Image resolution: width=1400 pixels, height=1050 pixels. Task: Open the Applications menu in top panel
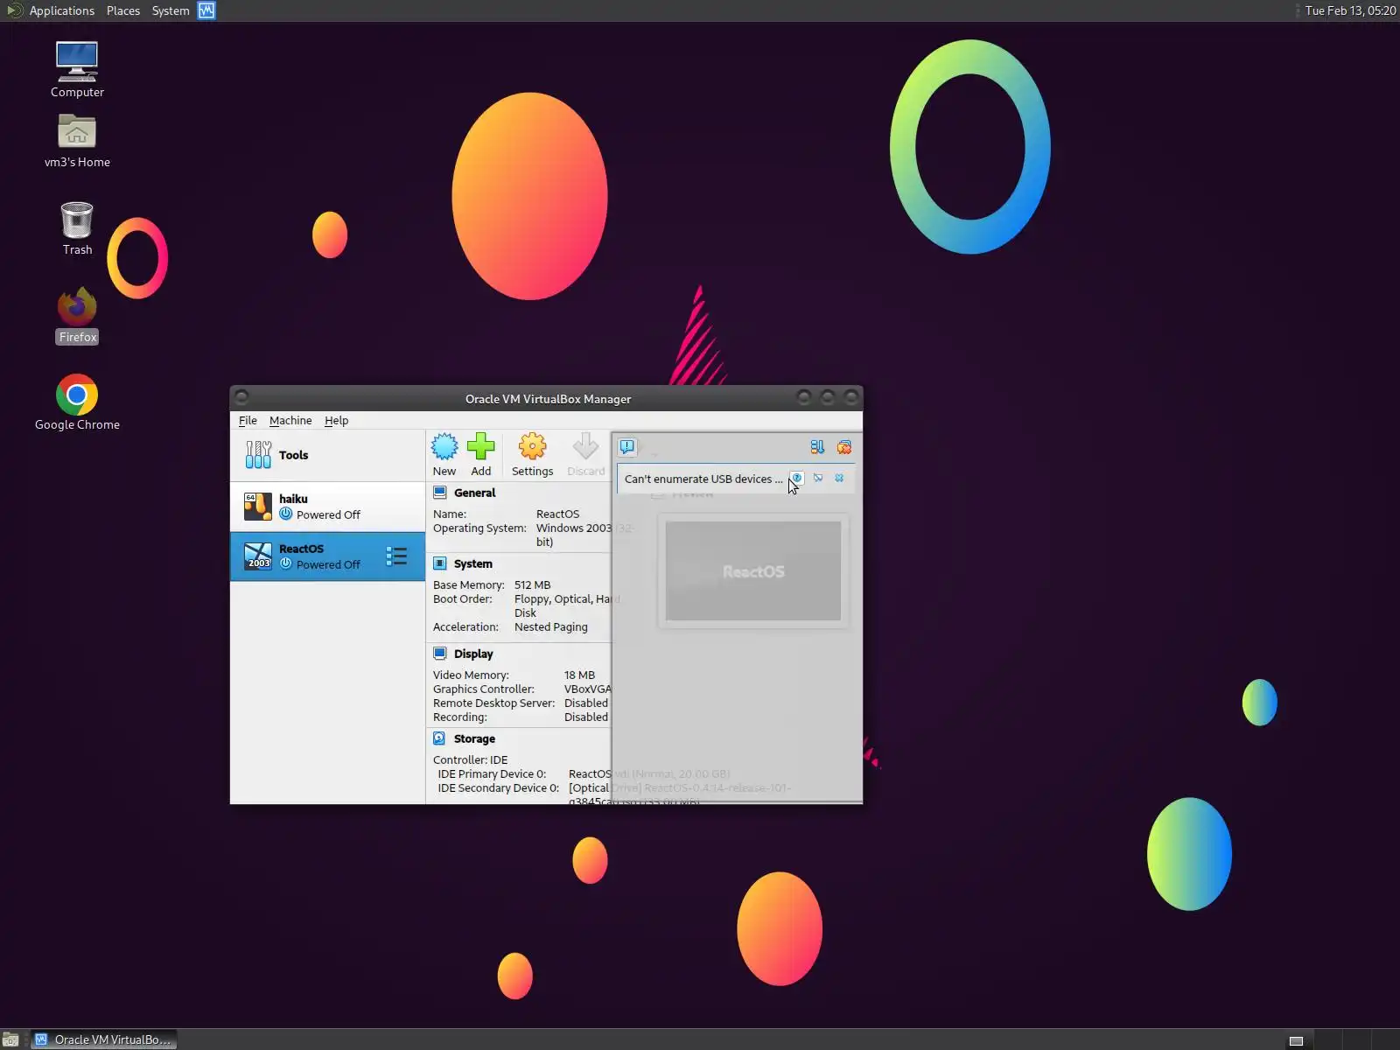point(61,10)
